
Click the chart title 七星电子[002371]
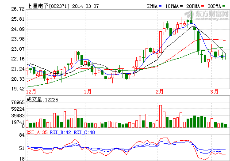(x=48, y=6)
